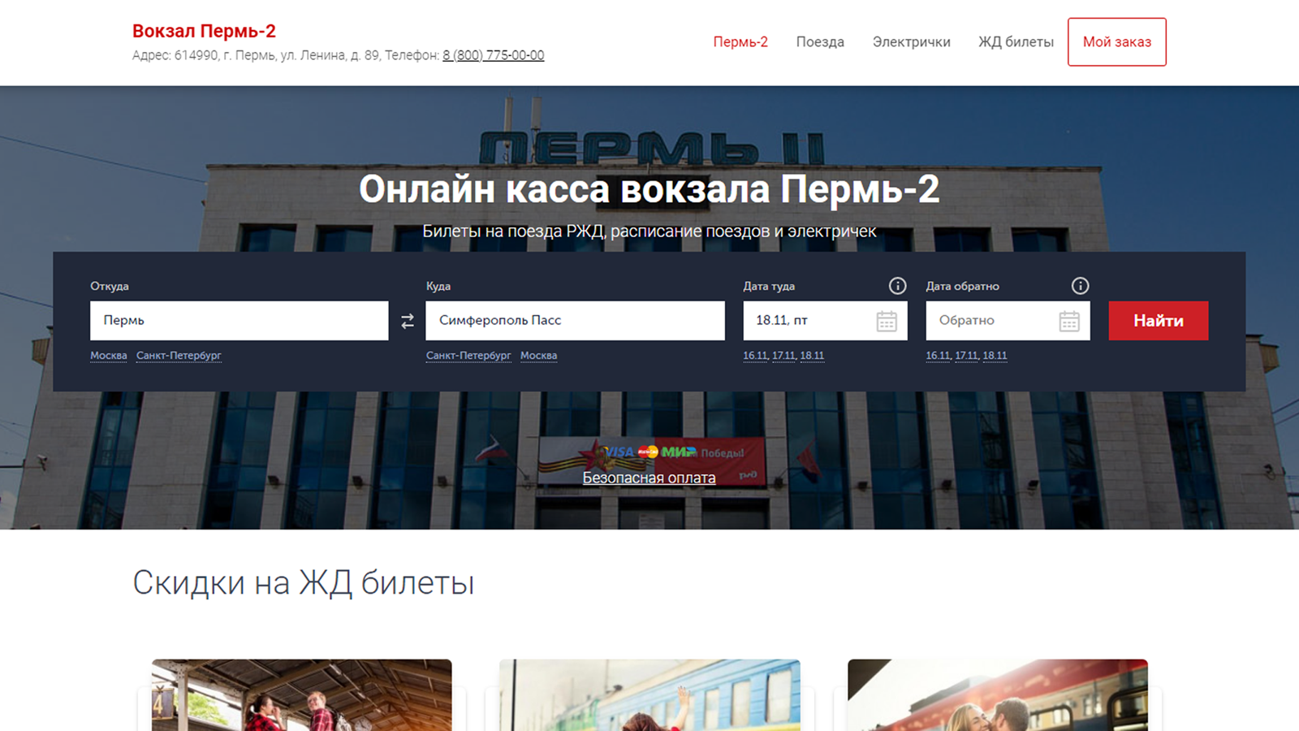Pick 17.11 shortcut under Дата туда

pos(783,356)
